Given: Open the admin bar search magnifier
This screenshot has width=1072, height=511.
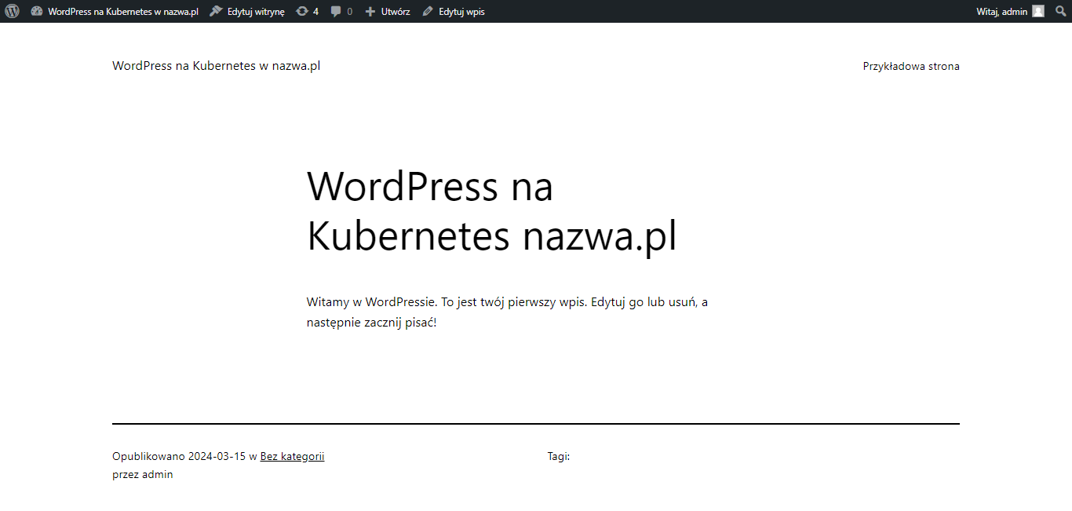Looking at the screenshot, I should coord(1061,11).
